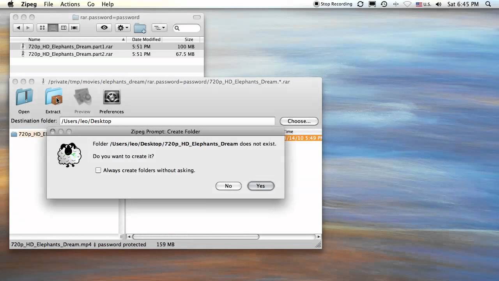Go back with Finder's back arrow
This screenshot has width=499, height=281.
18,28
